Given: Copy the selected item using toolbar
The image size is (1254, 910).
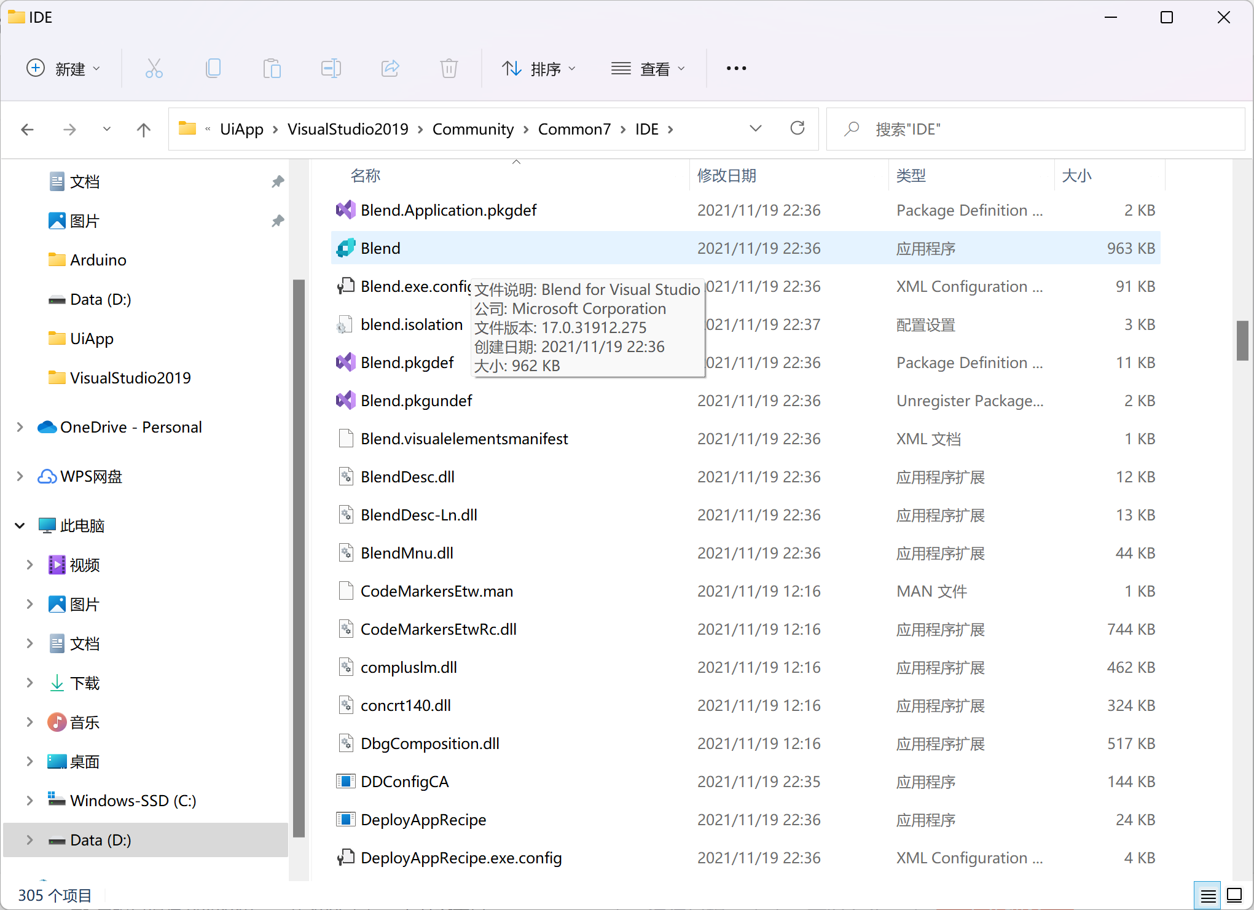Looking at the screenshot, I should click(213, 68).
